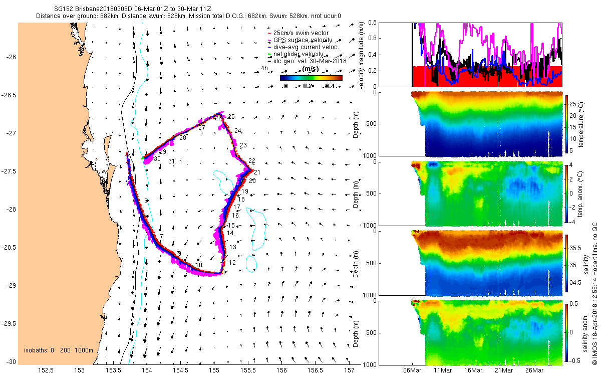Click the title text 'SG152 Brisbane20180306D'

[92, 9]
